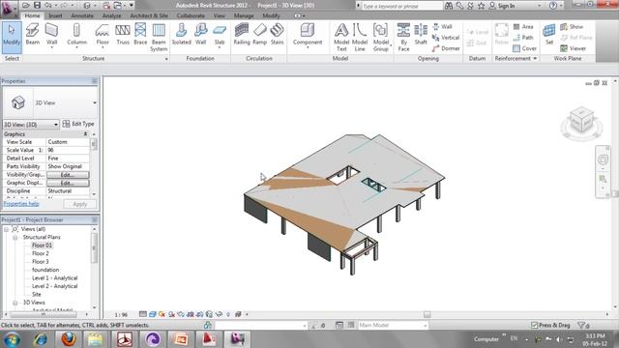Click the Apply button in Properties
Screen dimensions: 619x348
pos(79,204)
